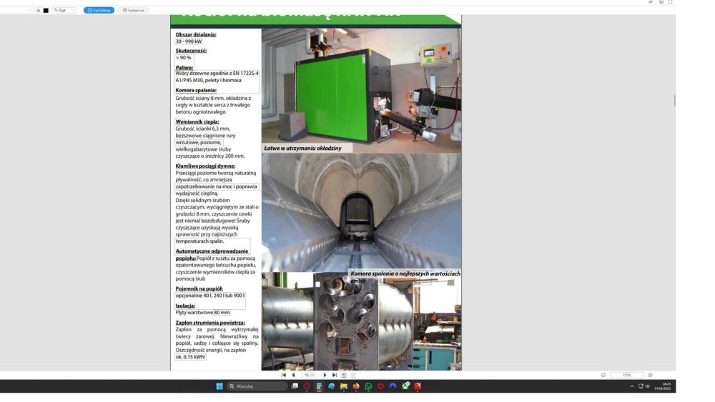The image size is (715, 402).
Task: Go to the first page
Action: click(x=284, y=375)
